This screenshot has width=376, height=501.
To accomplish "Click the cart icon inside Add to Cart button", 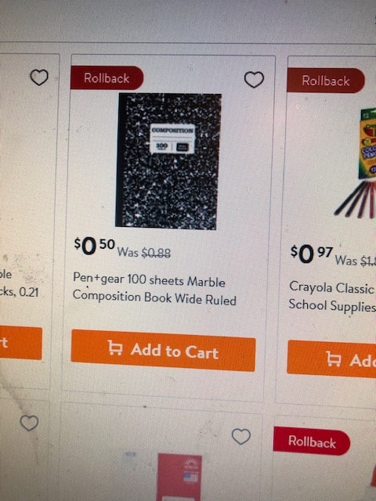I will tap(115, 348).
